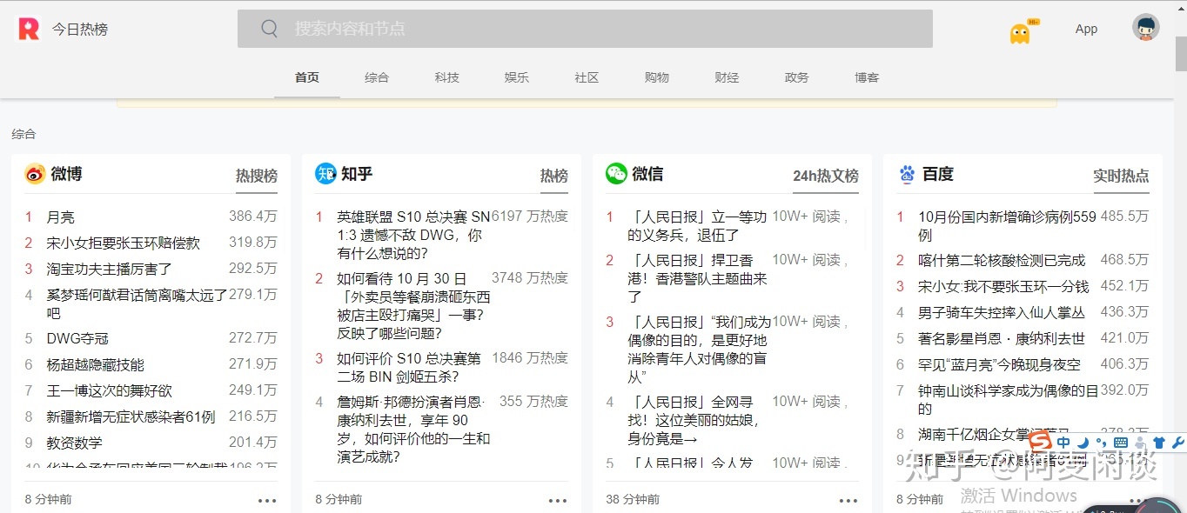Open Baidu topic 钟南山谈科学家成为偶像的目的
Screen dimensions: 1187x513
[x=1008, y=400]
